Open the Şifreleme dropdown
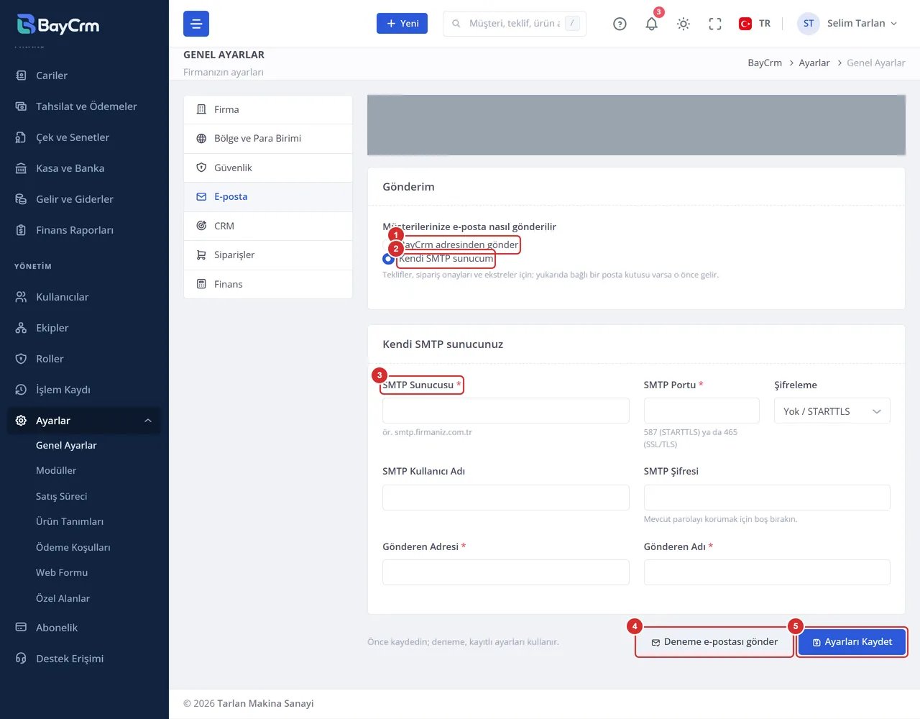The width and height of the screenshot is (920, 719). pyautogui.click(x=832, y=411)
